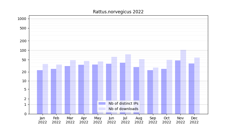The image size is (231, 128).
Task: Select the 'Nb of downloads' legend label
Action: pos(123,109)
